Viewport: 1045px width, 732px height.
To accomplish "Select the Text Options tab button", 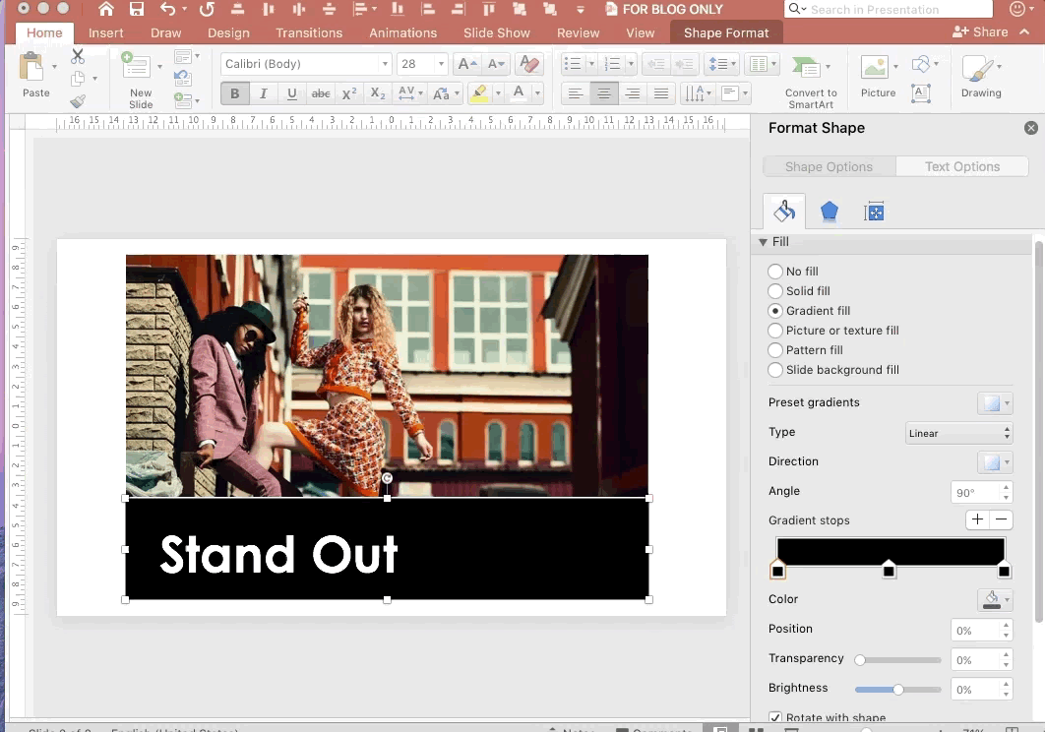I will [x=961, y=166].
